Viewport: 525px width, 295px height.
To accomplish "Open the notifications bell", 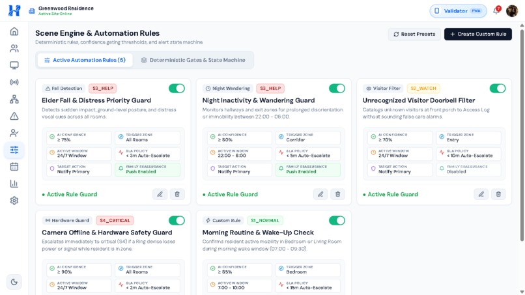I will [x=496, y=10].
